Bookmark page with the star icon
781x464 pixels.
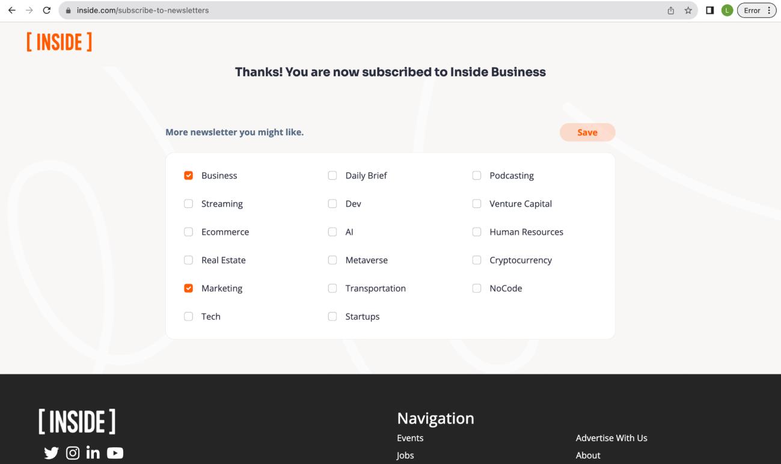[x=688, y=10]
